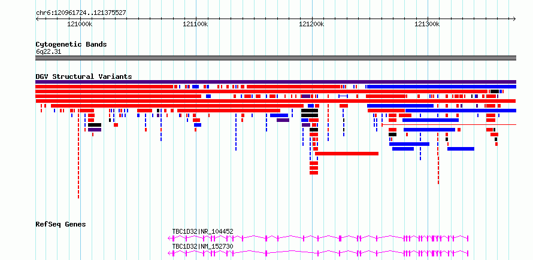
Task: Click the small blue bar at lower far right
Action: pyautogui.click(x=461, y=149)
